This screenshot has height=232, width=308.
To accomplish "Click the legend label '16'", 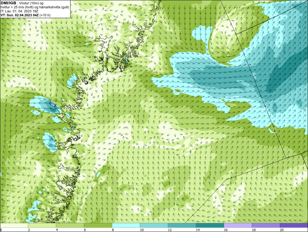I will coord(226,230).
